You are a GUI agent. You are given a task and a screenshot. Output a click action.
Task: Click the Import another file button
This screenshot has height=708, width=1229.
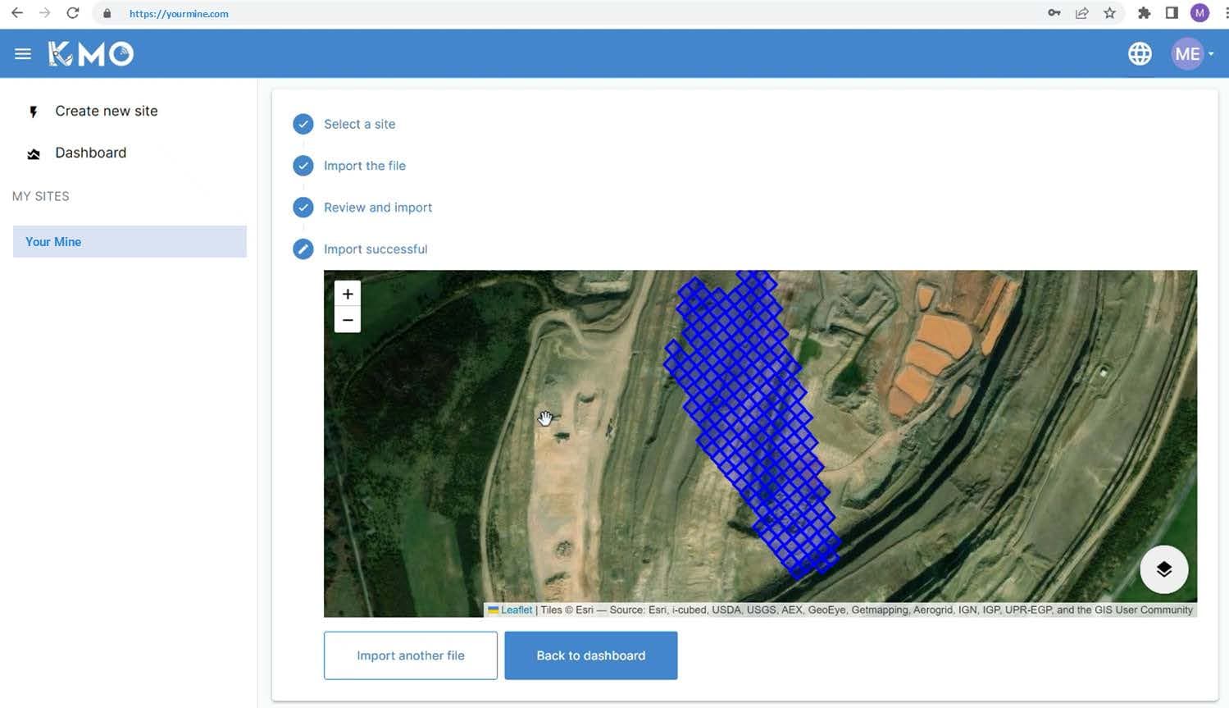point(410,655)
